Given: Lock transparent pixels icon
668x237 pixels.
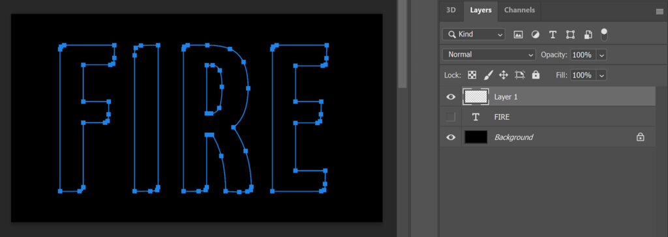Looking at the screenshot, I should [x=472, y=75].
